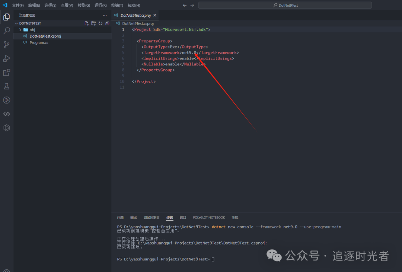
Task: Select the 终端 panel tab
Action: tap(169, 217)
